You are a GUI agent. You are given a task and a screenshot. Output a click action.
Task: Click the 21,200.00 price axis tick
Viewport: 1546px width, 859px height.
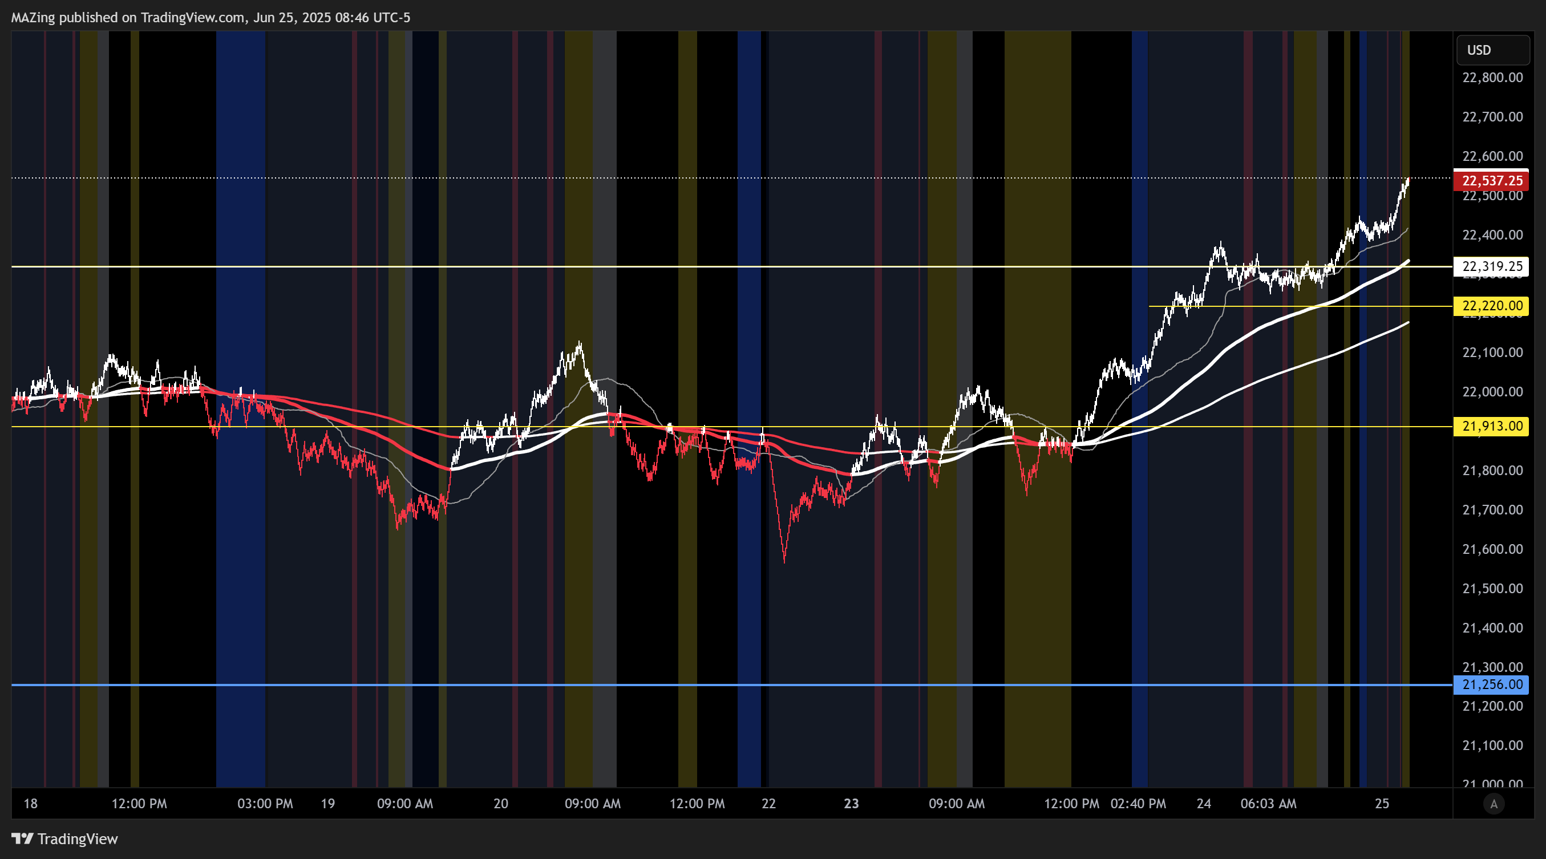click(1492, 707)
